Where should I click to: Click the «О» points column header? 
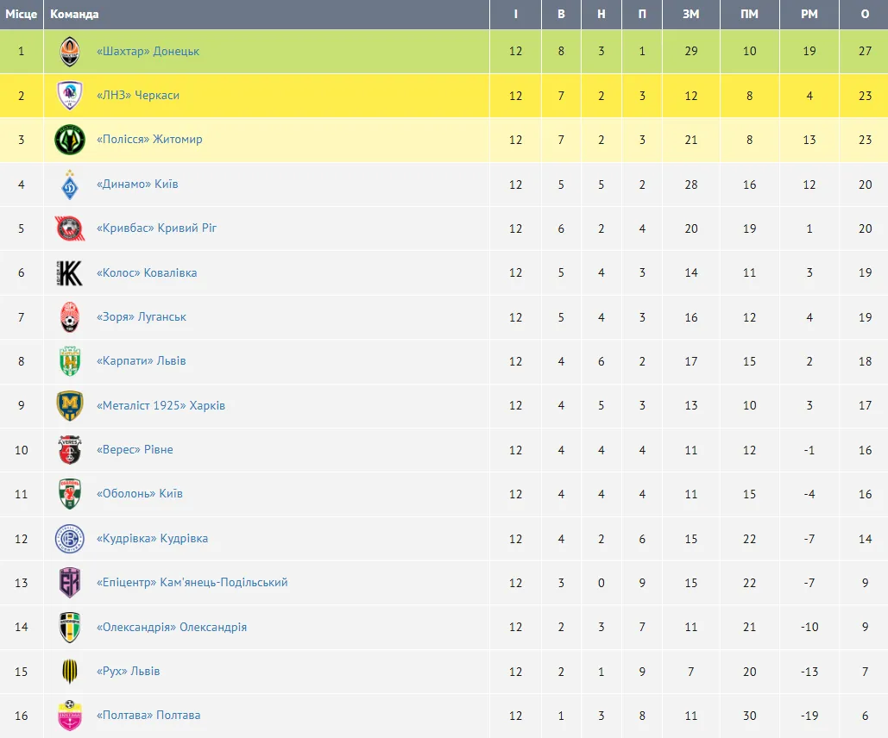865,15
